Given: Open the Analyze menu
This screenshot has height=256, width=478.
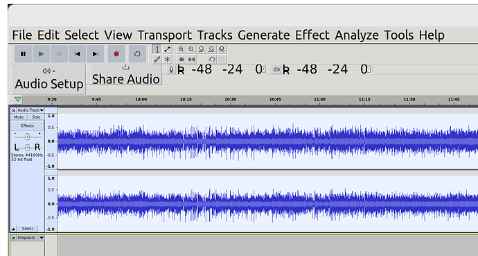Looking at the screenshot, I should (x=357, y=35).
